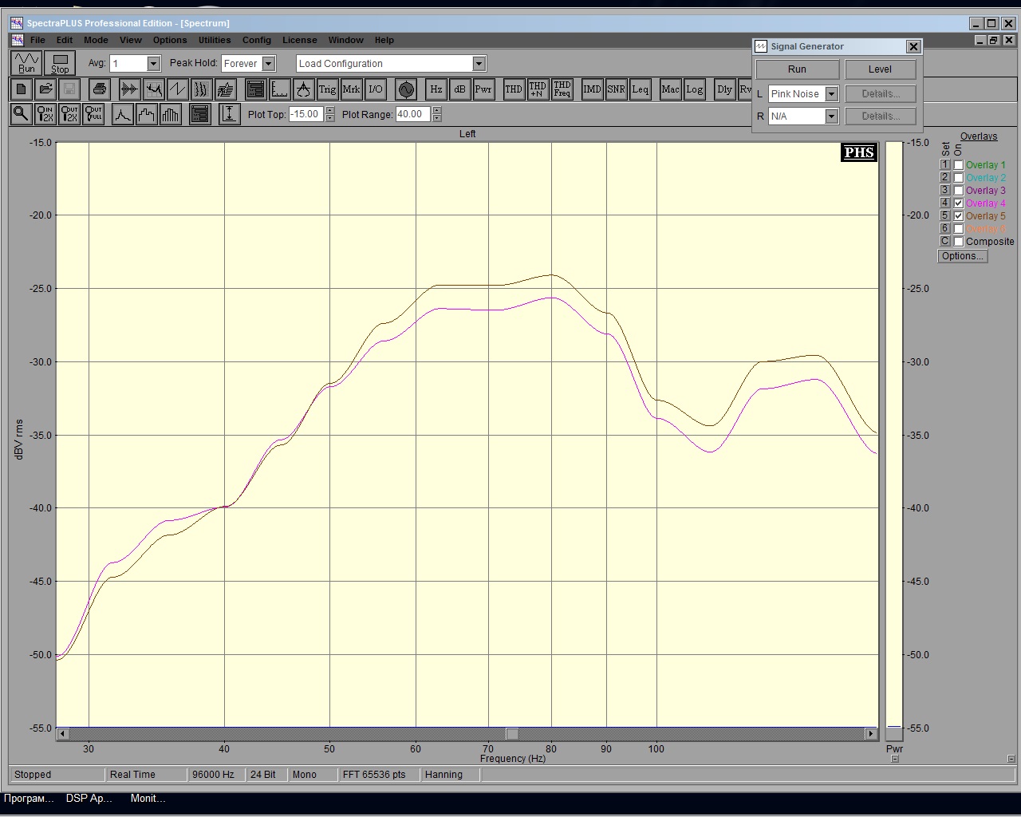Enable the Composite overlay checkbox

click(x=958, y=242)
